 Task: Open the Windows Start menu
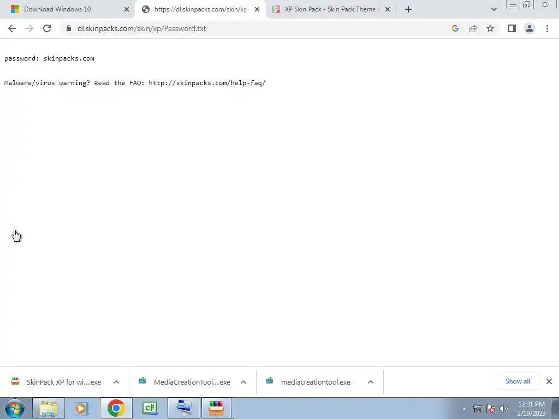tap(14, 408)
